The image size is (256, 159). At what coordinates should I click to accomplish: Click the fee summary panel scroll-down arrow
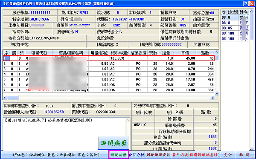click(x=251, y=149)
